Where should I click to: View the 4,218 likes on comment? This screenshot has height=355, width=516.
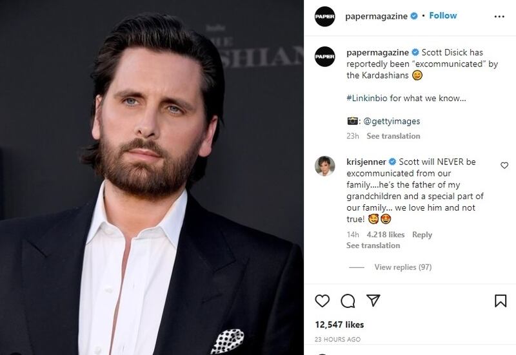coord(385,235)
